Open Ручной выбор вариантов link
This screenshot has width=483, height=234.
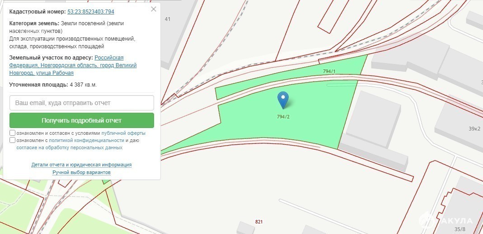tap(81, 172)
